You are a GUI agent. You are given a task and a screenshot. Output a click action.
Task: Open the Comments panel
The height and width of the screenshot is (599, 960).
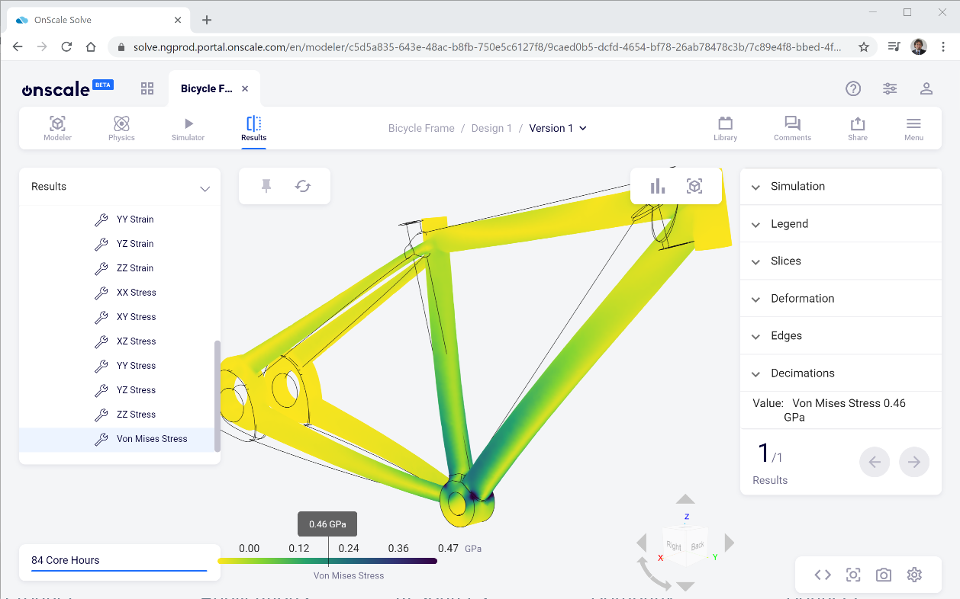[x=791, y=128]
